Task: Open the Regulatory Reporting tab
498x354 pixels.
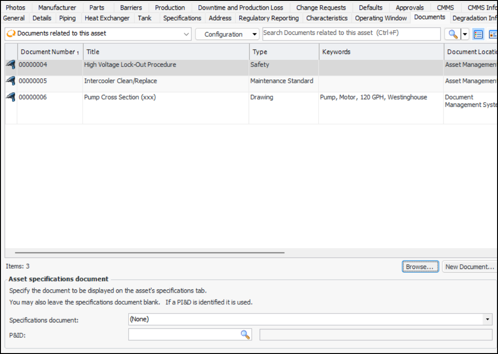Action: coord(269,18)
